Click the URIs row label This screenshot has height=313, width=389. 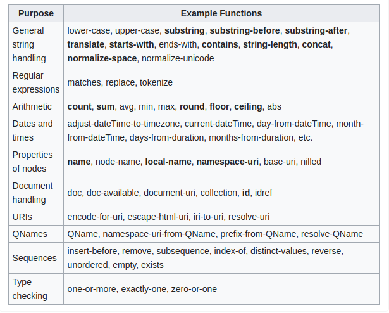(22, 217)
